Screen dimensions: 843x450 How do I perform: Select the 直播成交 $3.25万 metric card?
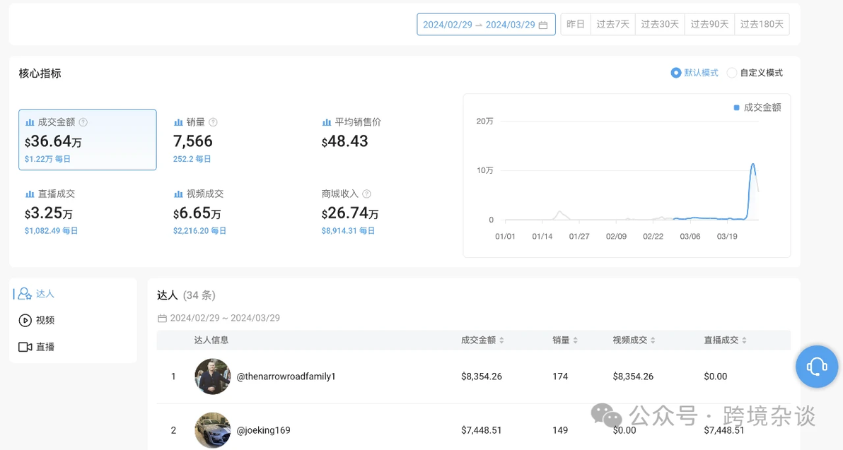point(88,212)
